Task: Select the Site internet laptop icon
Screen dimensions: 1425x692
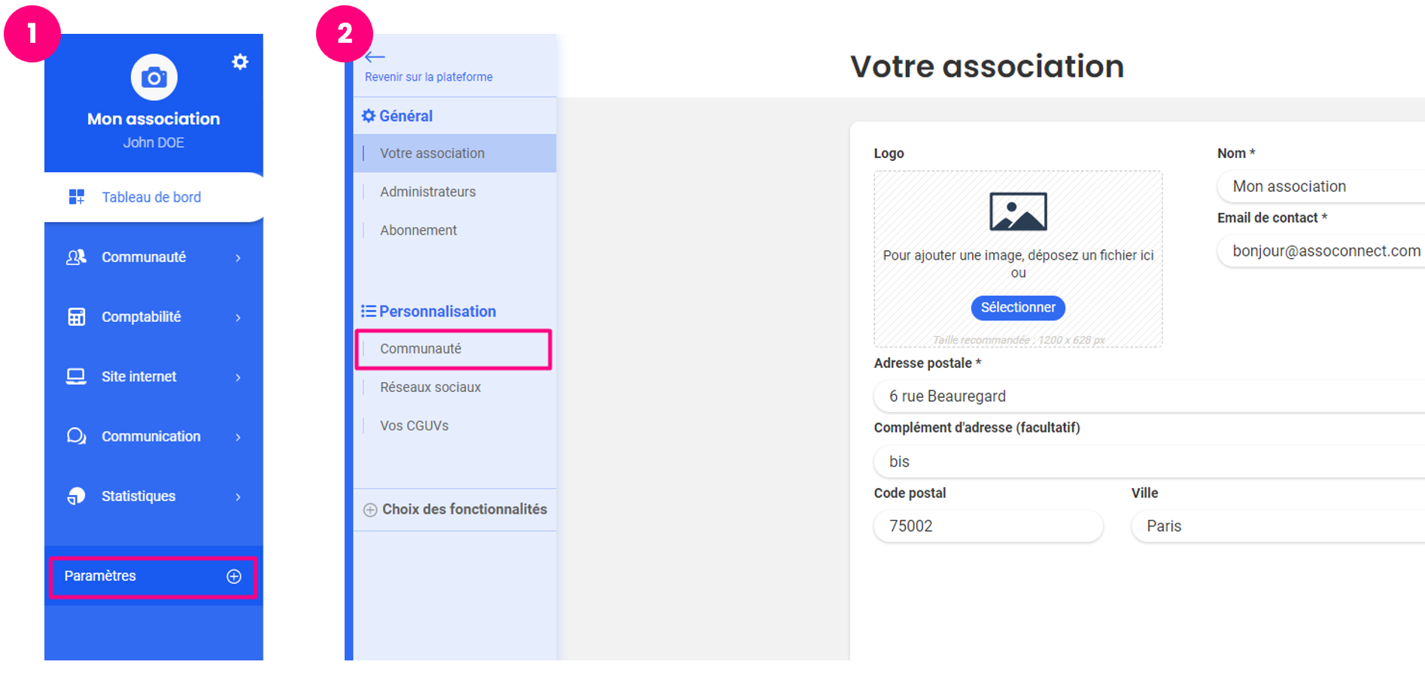Action: 75,376
